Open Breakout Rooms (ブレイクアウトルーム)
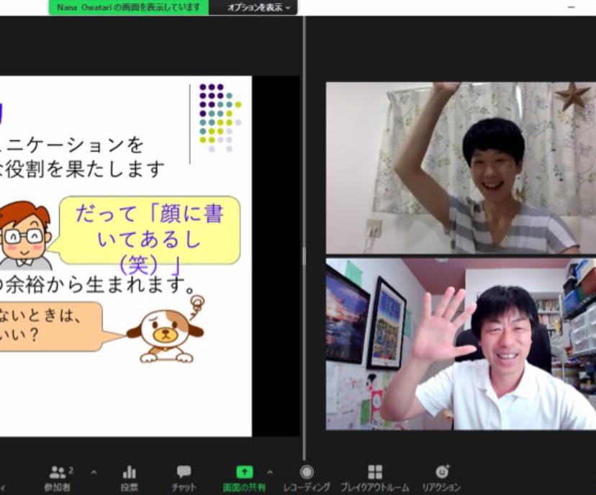This screenshot has width=596, height=495. click(x=375, y=478)
